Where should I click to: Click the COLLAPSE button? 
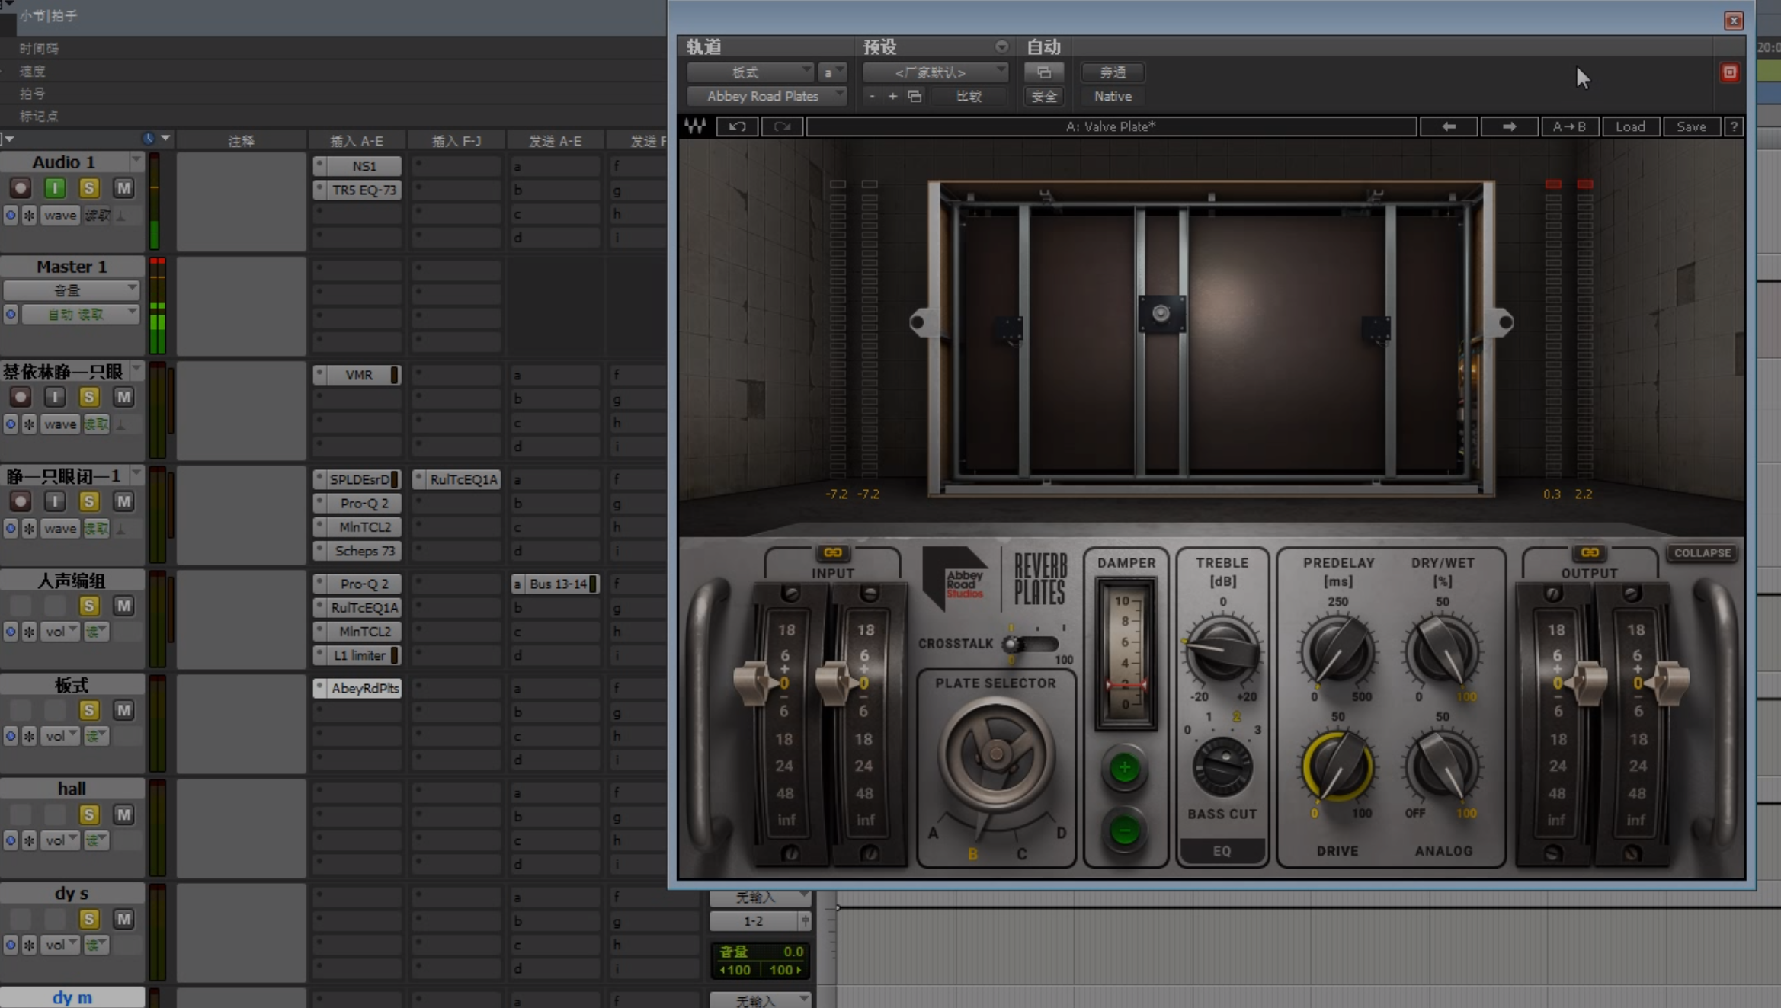pos(1702,553)
